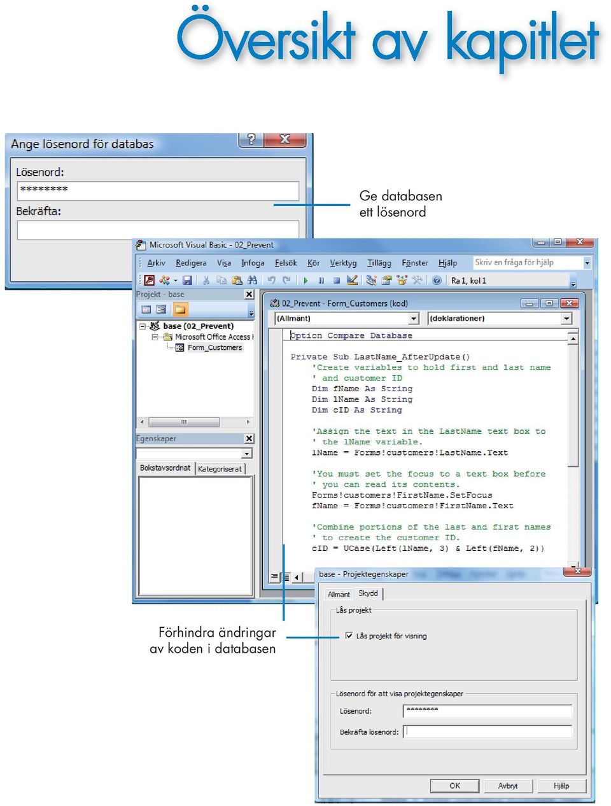Toggle Design Mode icon in toolbar
The width and height of the screenshot is (611, 806).
pyautogui.click(x=352, y=281)
